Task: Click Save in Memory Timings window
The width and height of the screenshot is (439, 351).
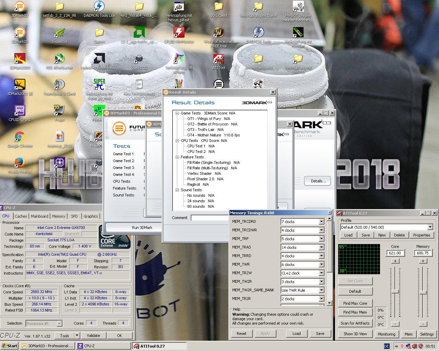Action: point(320,334)
